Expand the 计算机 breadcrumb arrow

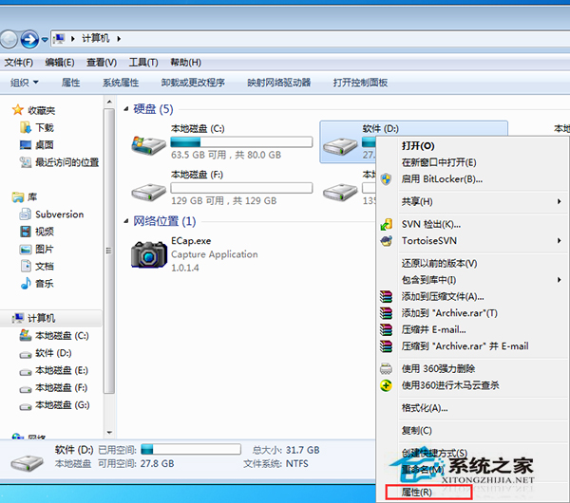[119, 39]
